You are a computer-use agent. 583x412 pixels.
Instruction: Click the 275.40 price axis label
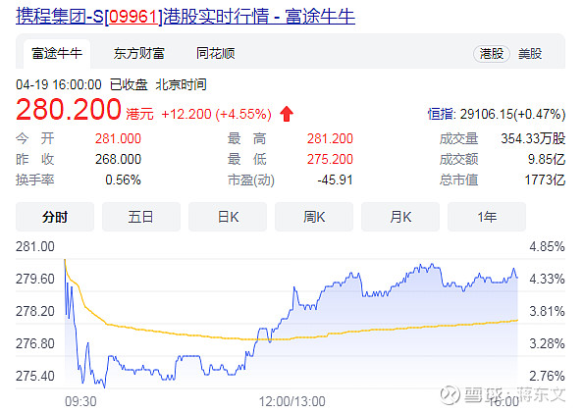coord(35,376)
